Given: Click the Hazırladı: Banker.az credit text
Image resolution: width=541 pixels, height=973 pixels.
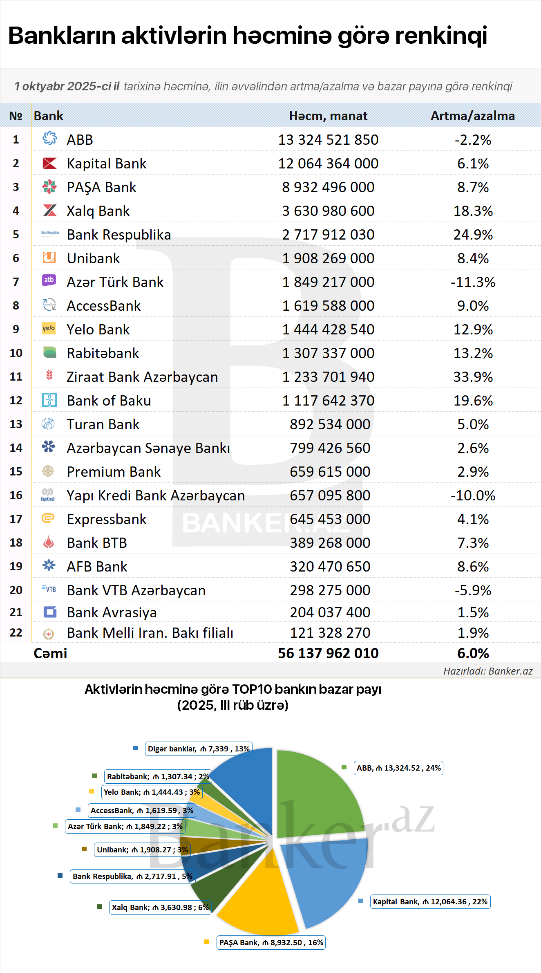Looking at the screenshot, I should point(488,671).
